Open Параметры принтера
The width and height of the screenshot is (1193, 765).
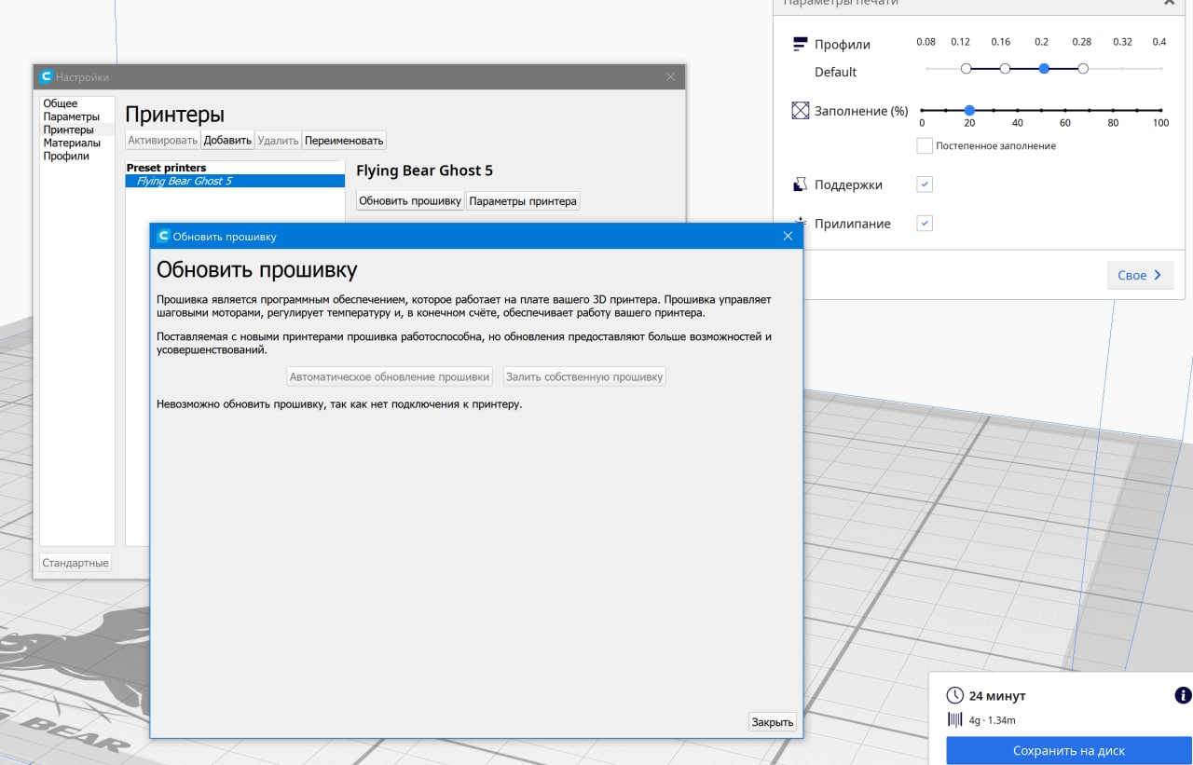523,200
